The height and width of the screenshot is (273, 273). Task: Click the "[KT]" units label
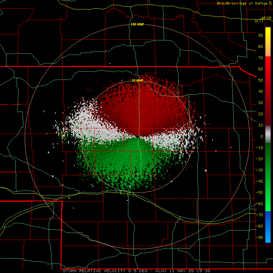tap(259, 21)
